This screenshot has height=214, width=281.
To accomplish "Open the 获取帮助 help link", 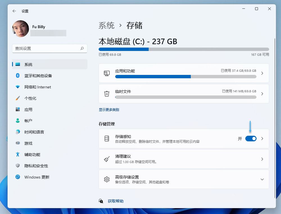I will 115,201.
